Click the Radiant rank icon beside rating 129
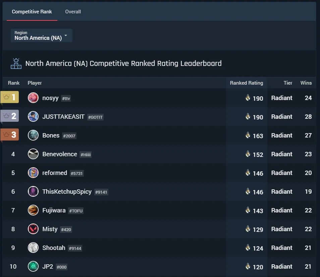 pyautogui.click(x=248, y=229)
